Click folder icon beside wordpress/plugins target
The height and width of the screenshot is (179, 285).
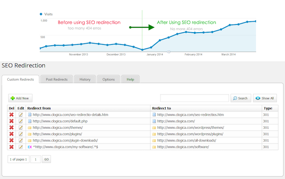[154, 134]
